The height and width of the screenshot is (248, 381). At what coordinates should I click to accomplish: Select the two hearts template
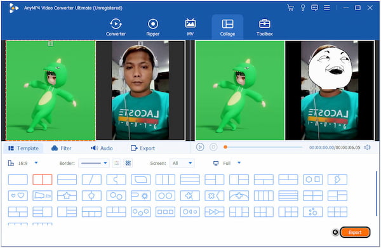tap(18, 195)
